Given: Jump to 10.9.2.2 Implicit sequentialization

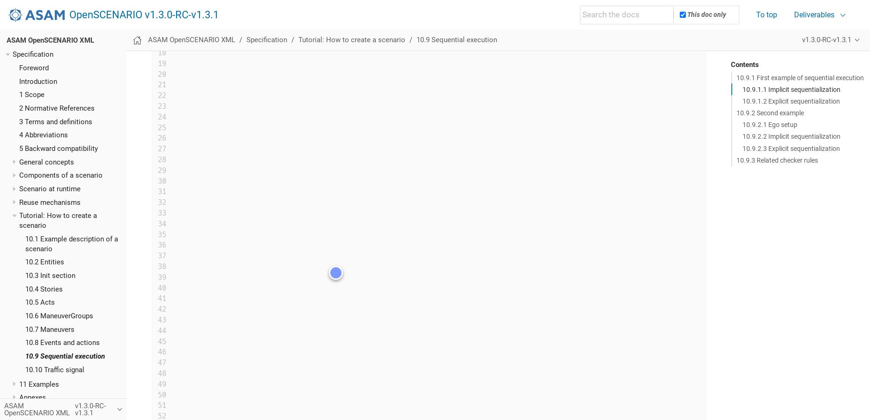Looking at the screenshot, I should click(791, 136).
